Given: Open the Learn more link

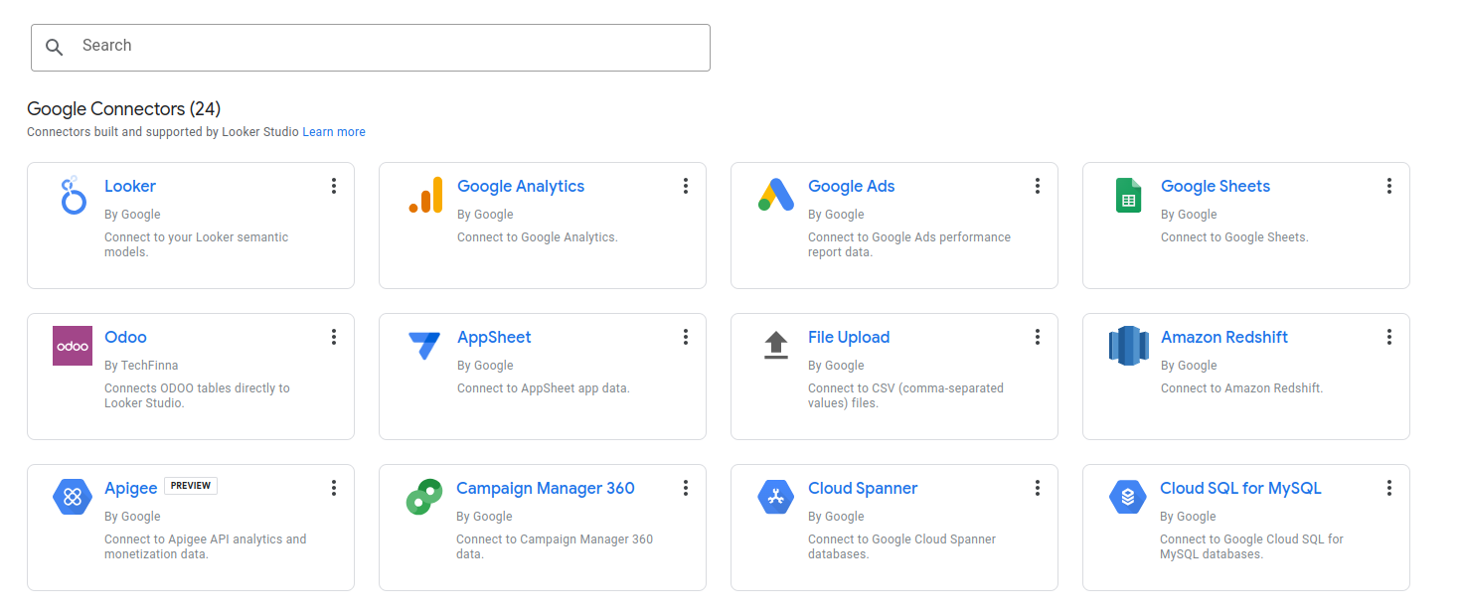Looking at the screenshot, I should point(334,132).
